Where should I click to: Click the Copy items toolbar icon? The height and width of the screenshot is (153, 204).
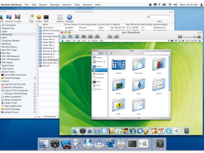coord(31,17)
